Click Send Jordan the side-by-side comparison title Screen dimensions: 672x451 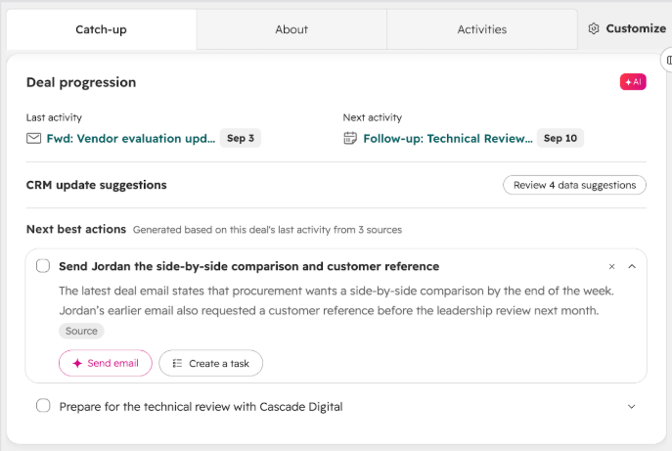[x=249, y=266]
